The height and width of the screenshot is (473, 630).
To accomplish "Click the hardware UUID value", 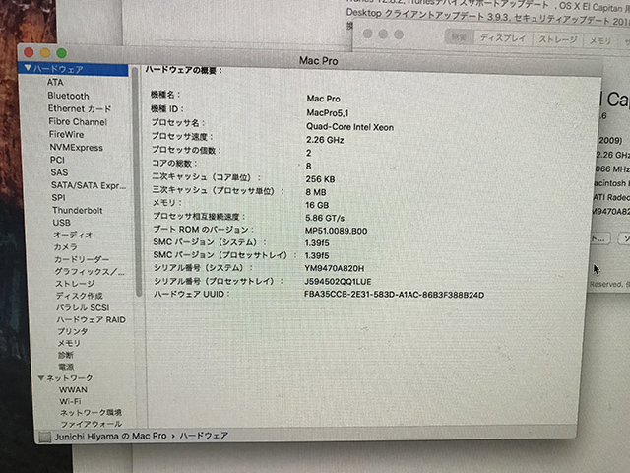I will coord(394,295).
